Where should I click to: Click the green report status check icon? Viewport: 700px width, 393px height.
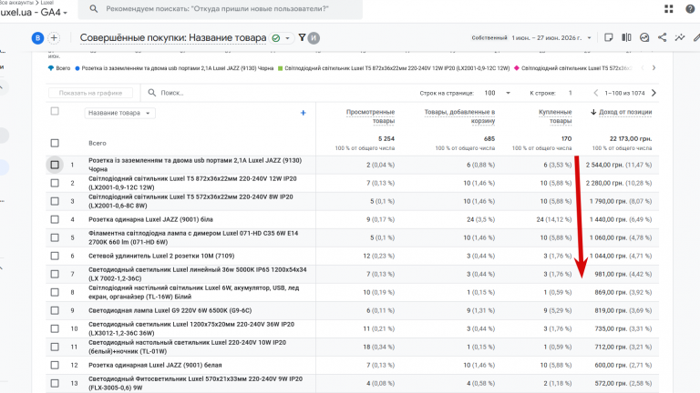[276, 38]
